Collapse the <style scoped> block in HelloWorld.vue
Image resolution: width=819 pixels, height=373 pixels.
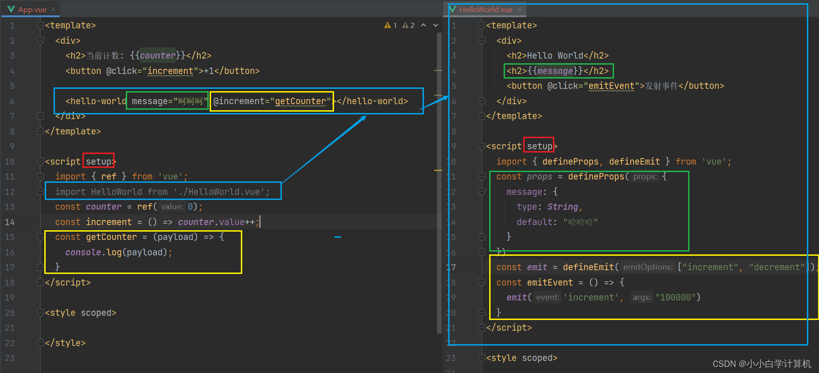tap(482, 358)
